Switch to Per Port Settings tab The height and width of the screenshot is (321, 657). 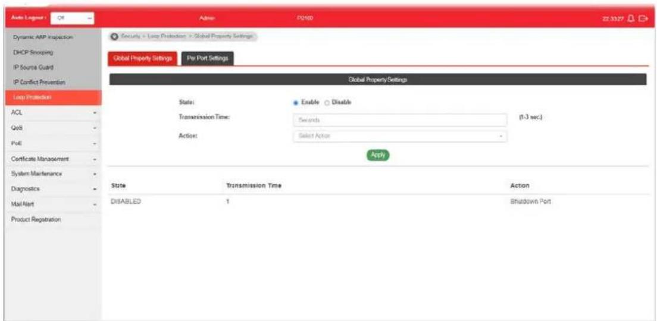[x=208, y=59]
